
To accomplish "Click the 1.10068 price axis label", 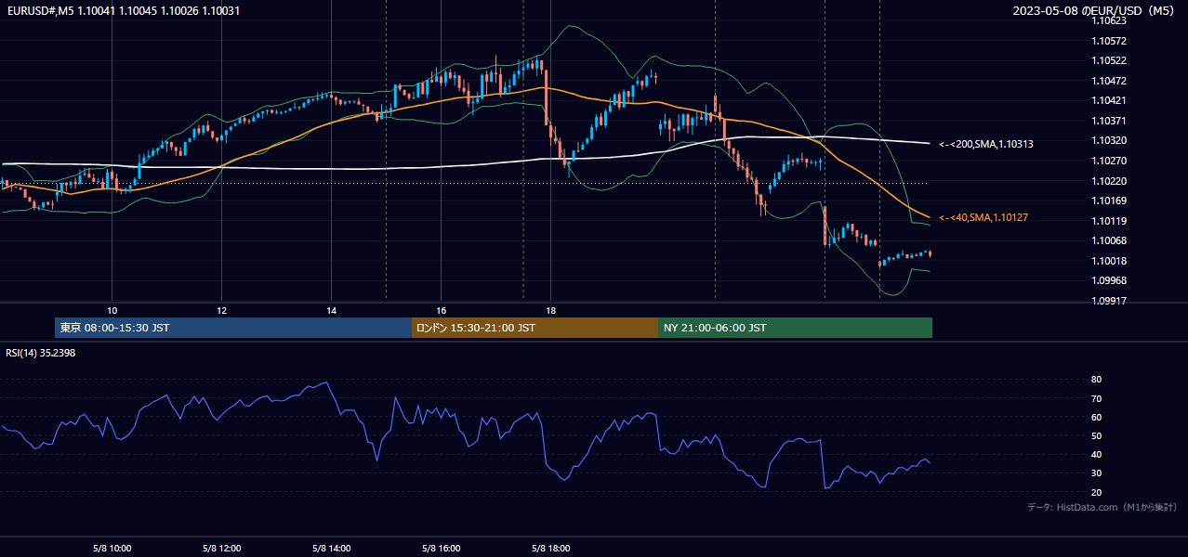I will point(1108,240).
